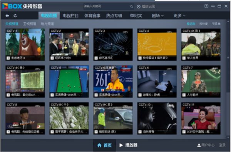Screen dimensions: 231x152
Task: Open the 微纪实 tab
Action: pyautogui.click(x=136, y=16)
